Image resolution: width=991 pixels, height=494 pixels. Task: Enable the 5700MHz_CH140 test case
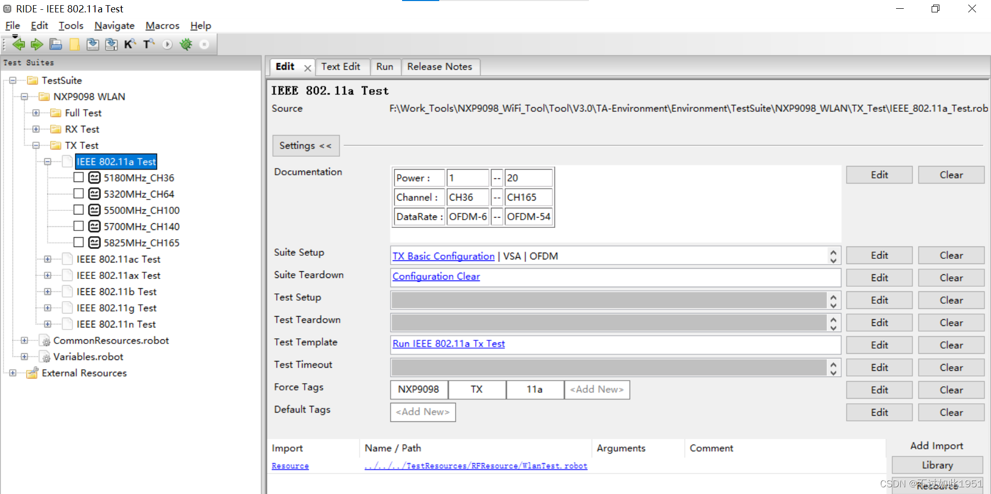tap(78, 226)
